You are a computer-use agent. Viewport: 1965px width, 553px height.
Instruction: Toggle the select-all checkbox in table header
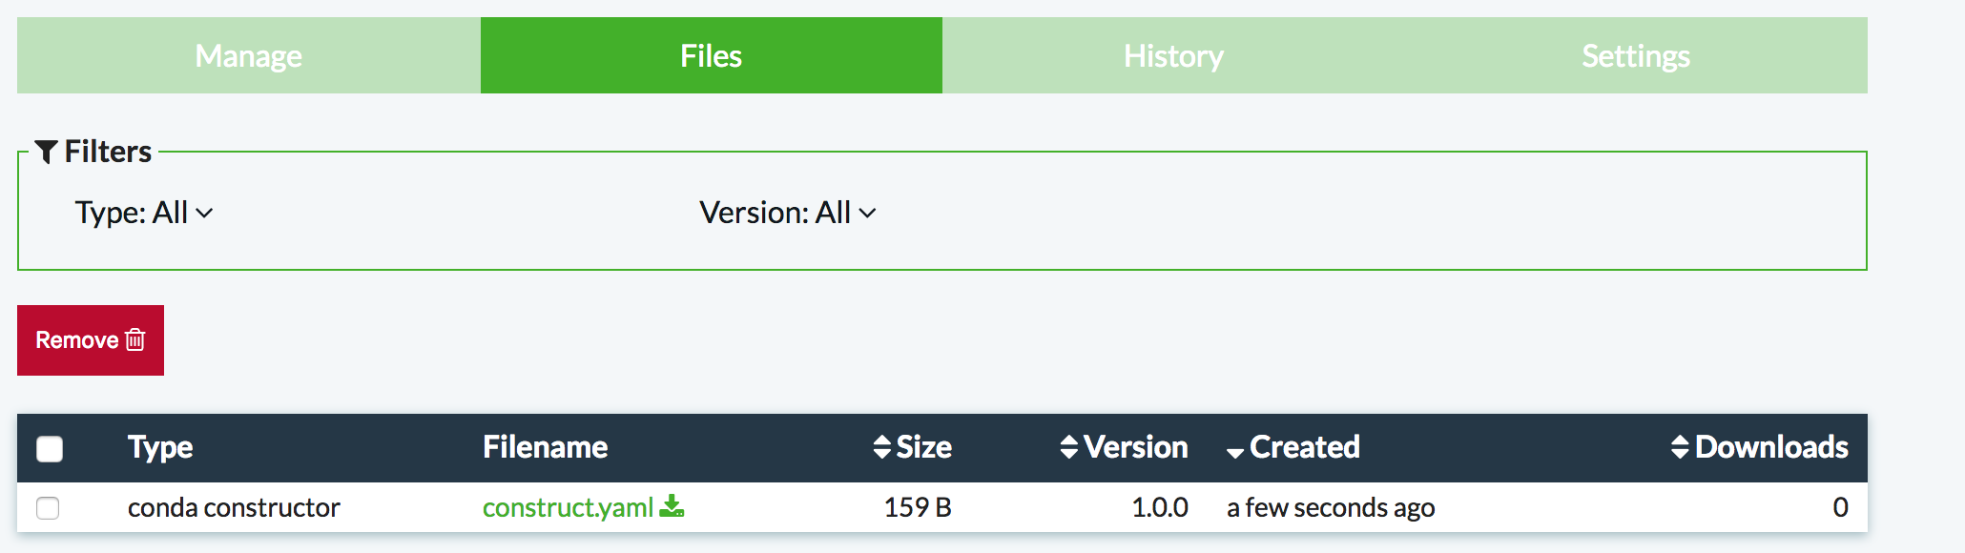point(50,448)
